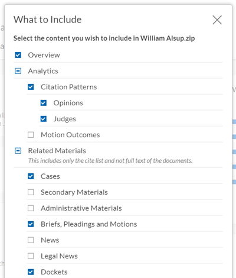
Task: Enable the Motion Outcomes checkbox
Action: click(x=31, y=135)
